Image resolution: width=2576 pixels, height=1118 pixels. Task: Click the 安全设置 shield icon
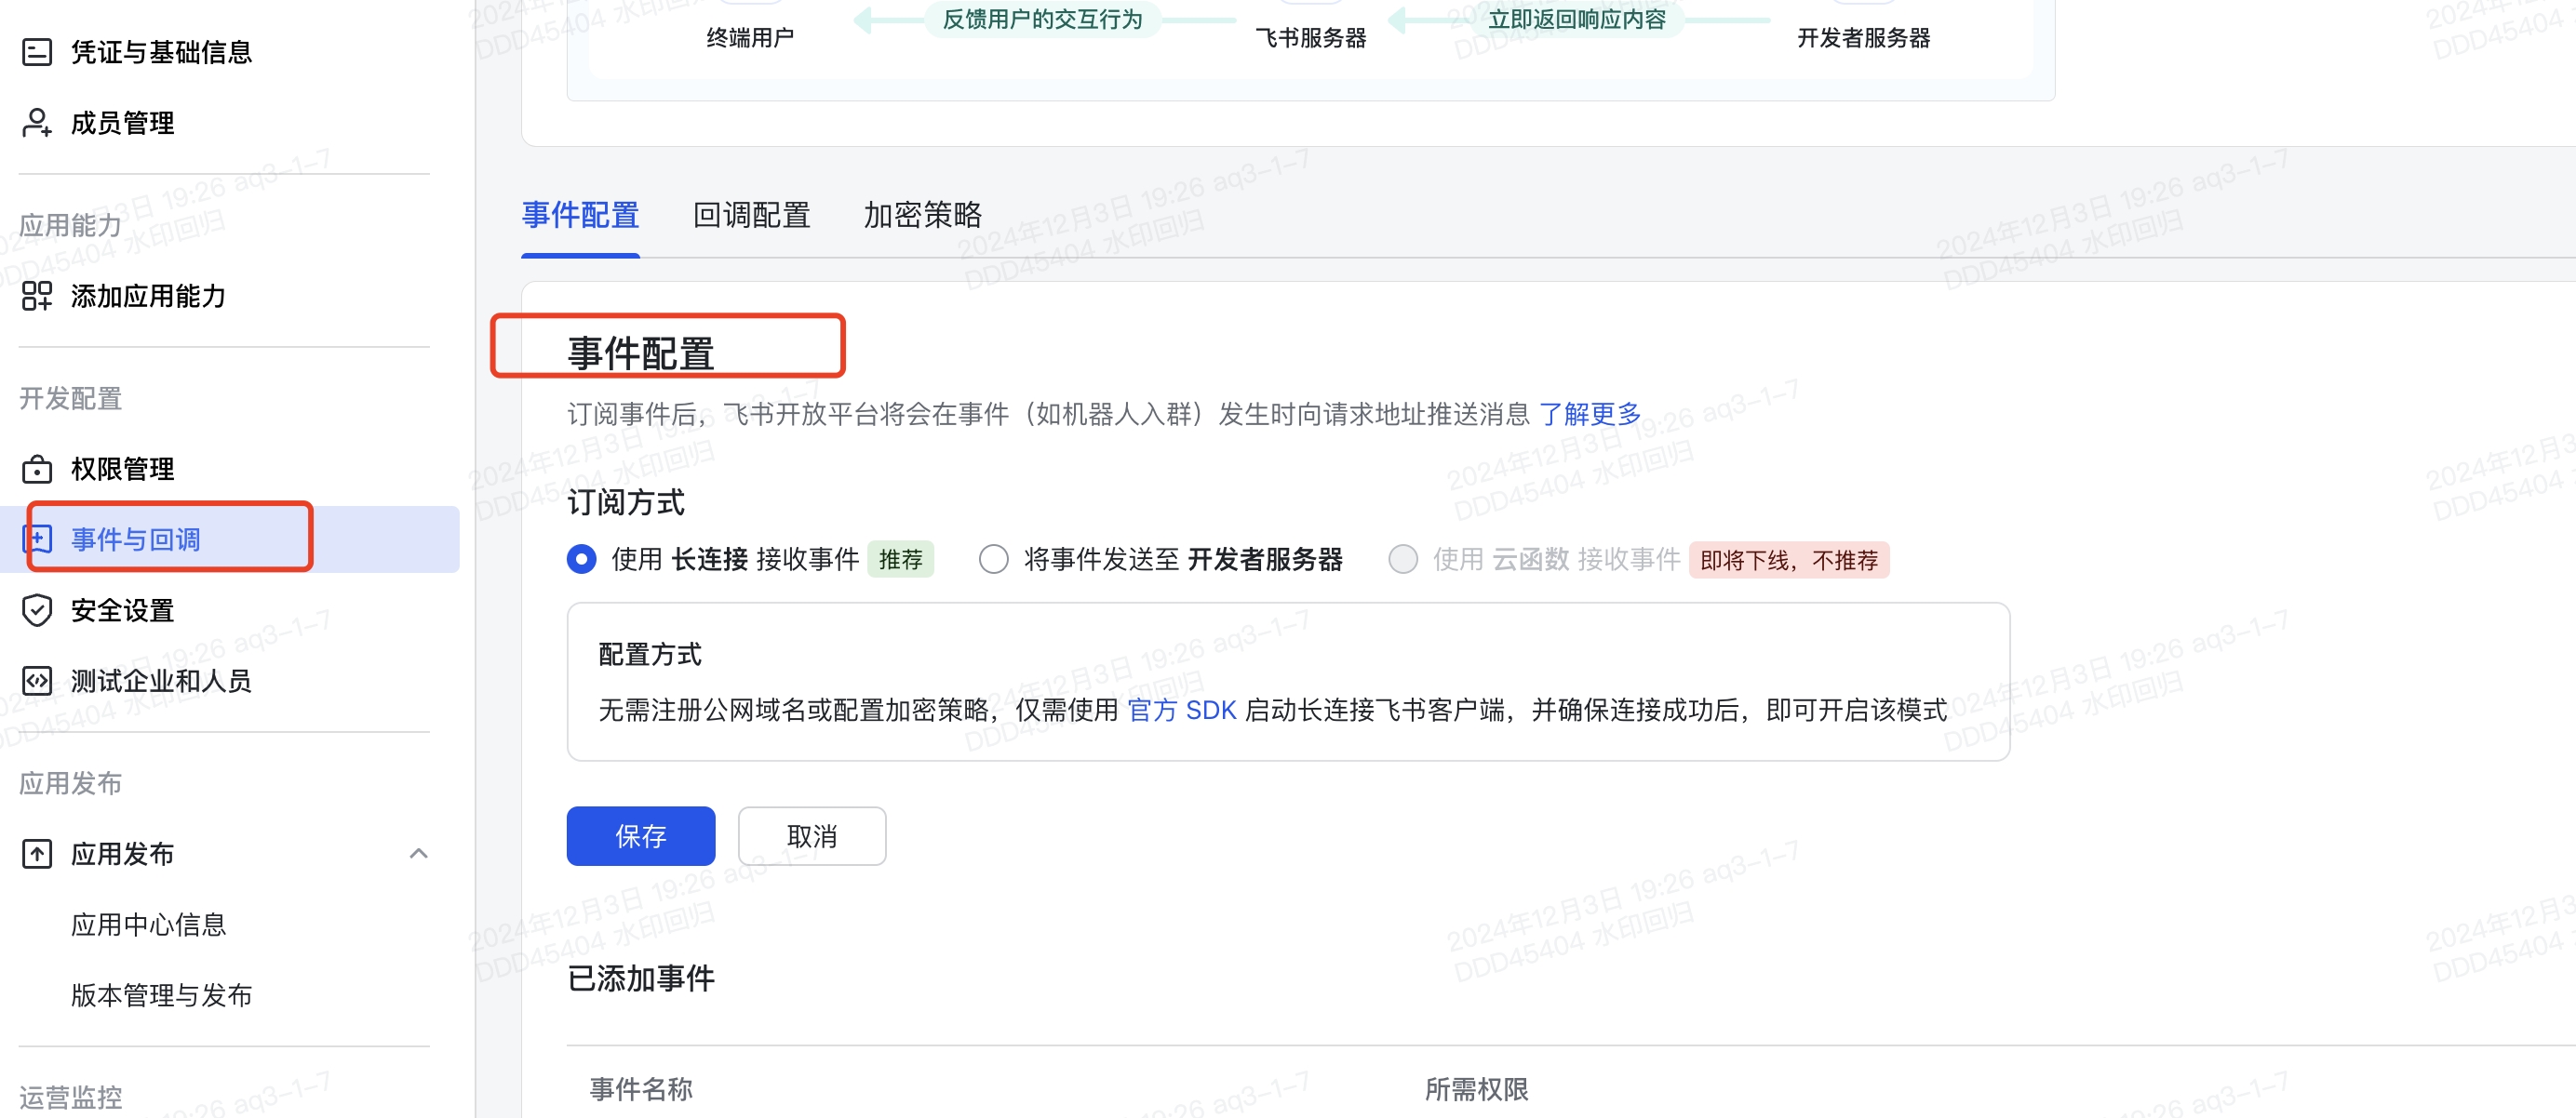pyautogui.click(x=37, y=610)
